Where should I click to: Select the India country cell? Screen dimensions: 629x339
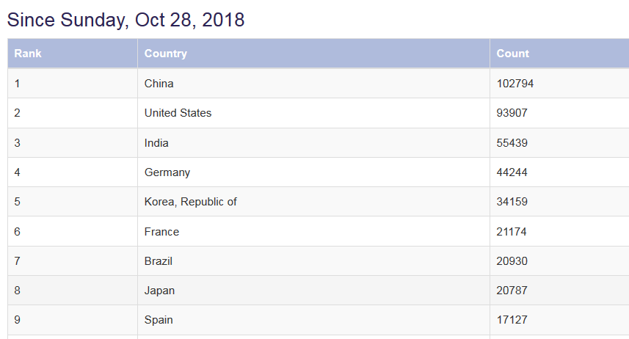click(313, 143)
